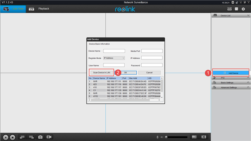
Task: Stop all streams with the stop icon
Action: [x=12, y=137]
